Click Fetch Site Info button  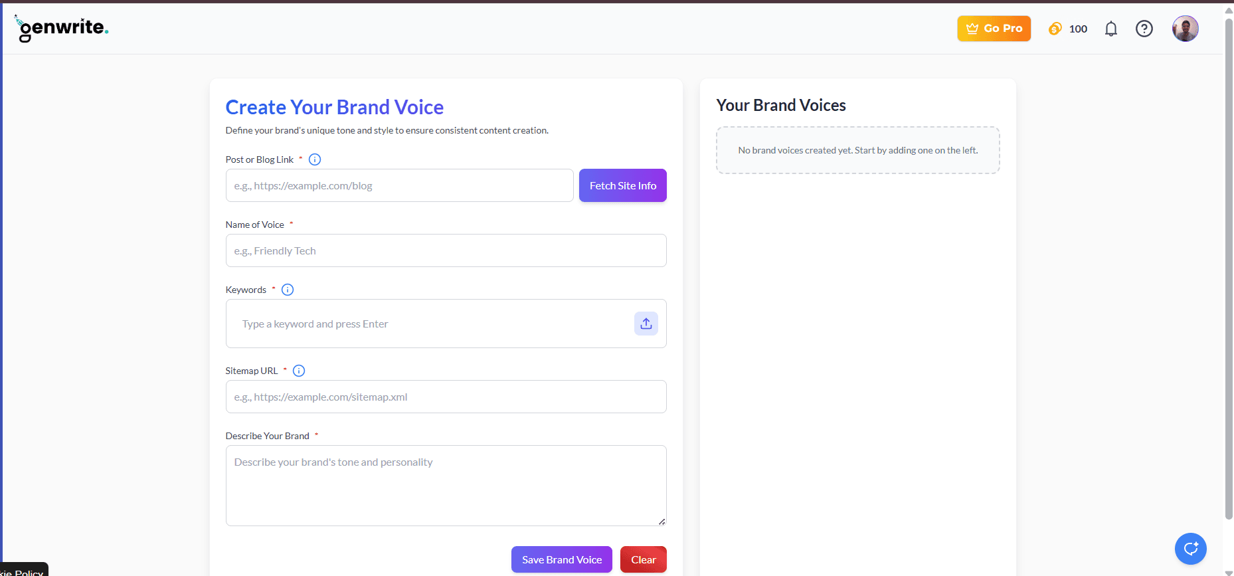622,185
